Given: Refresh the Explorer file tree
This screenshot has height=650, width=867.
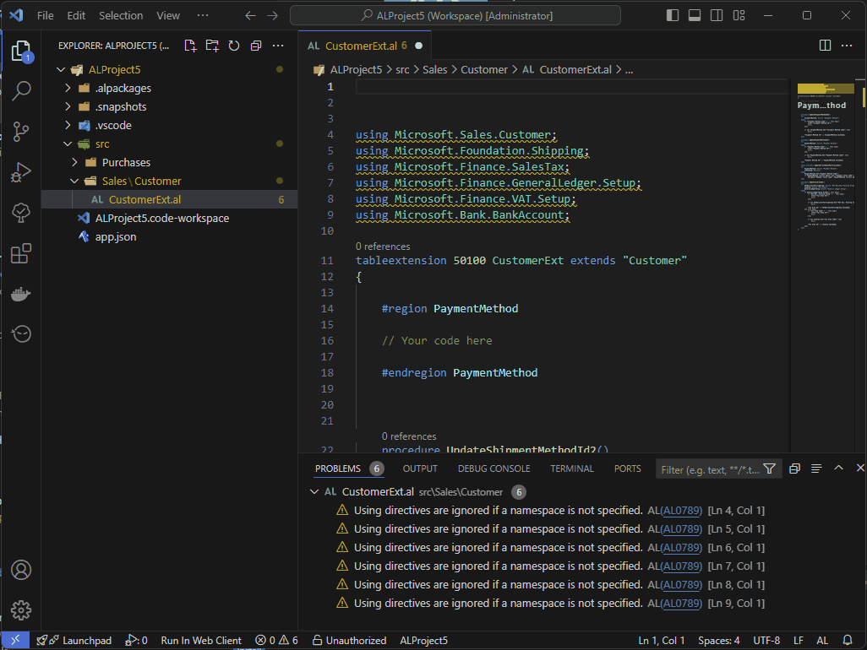Looking at the screenshot, I should tap(234, 46).
